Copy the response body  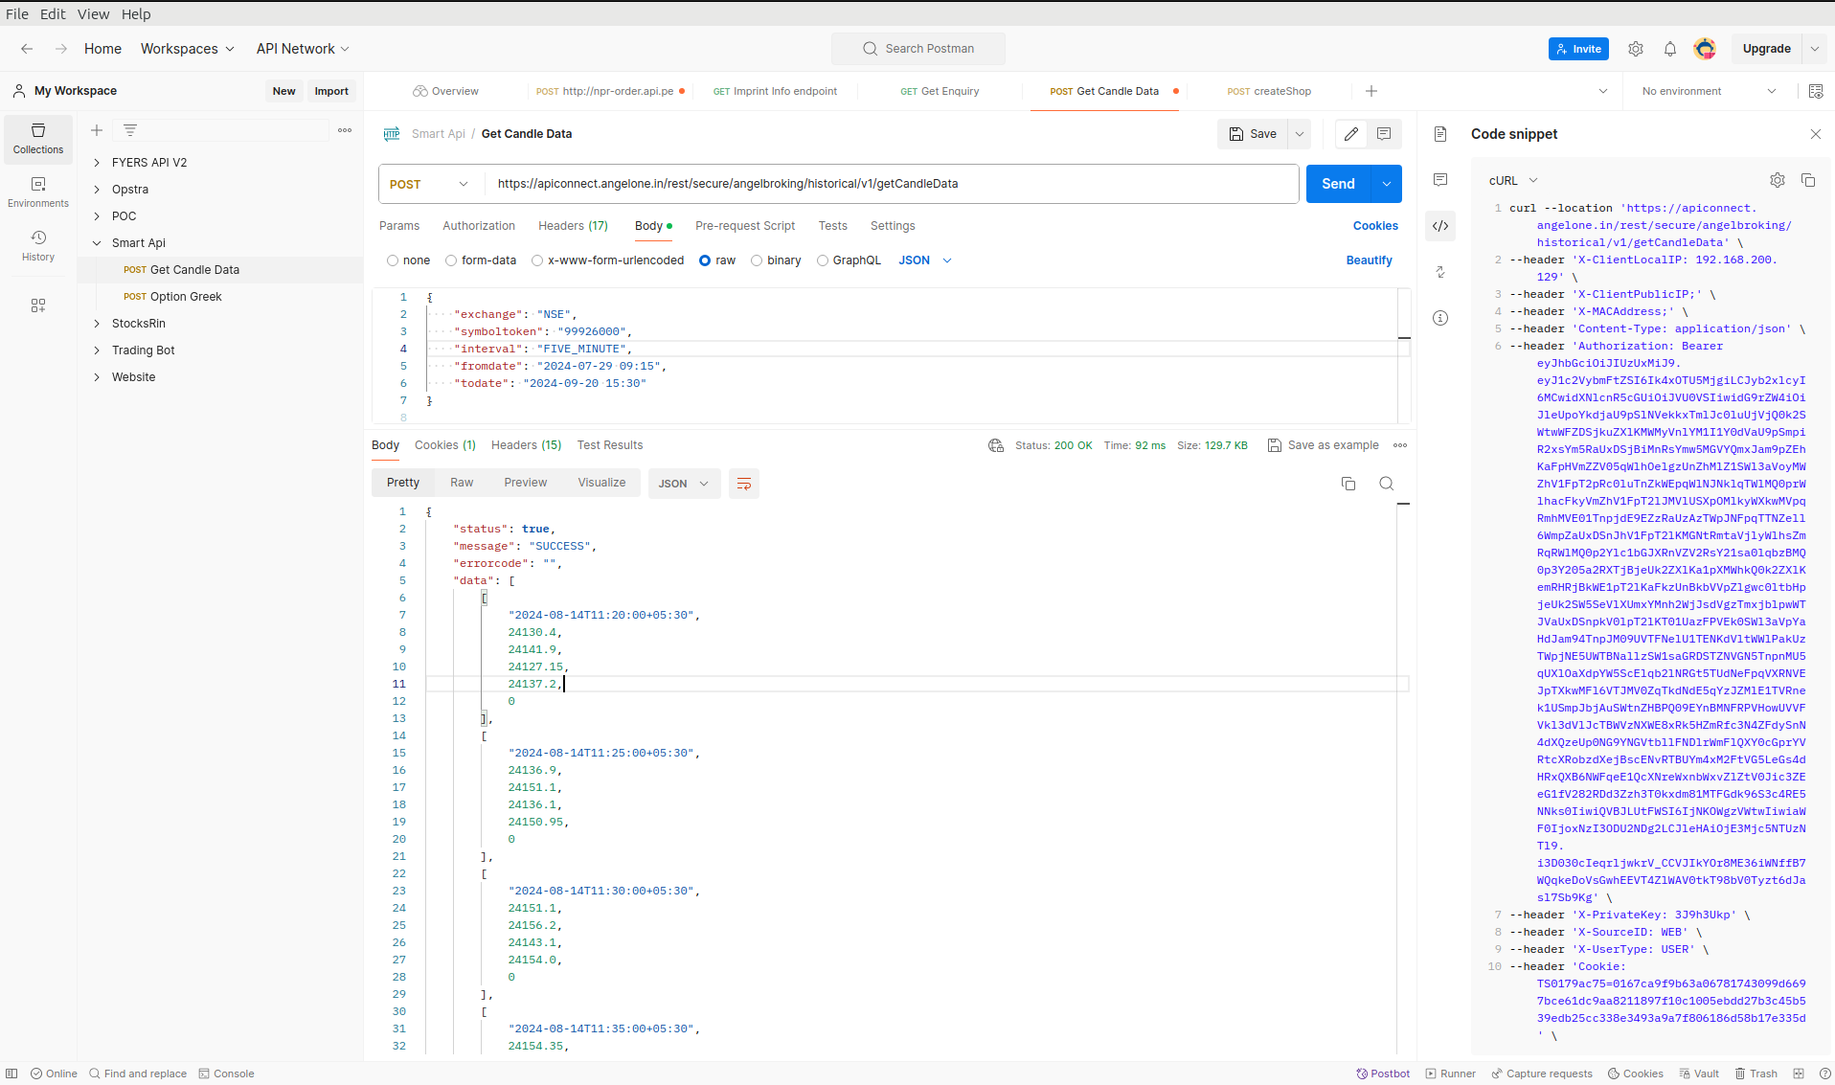[x=1348, y=484]
